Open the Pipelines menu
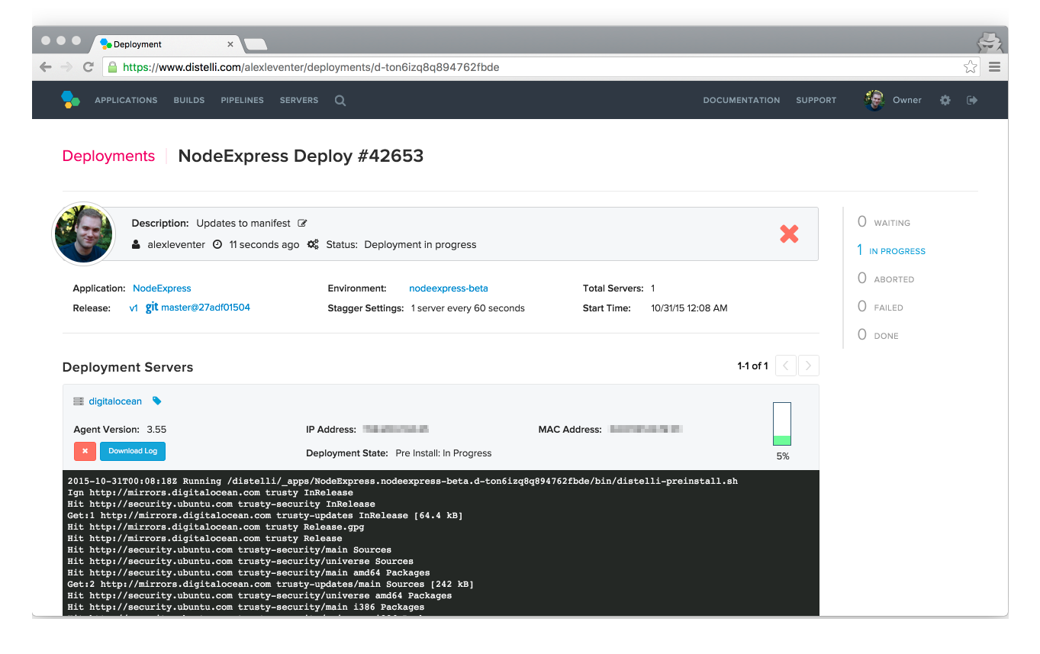The height and width of the screenshot is (654, 1040). [x=242, y=100]
